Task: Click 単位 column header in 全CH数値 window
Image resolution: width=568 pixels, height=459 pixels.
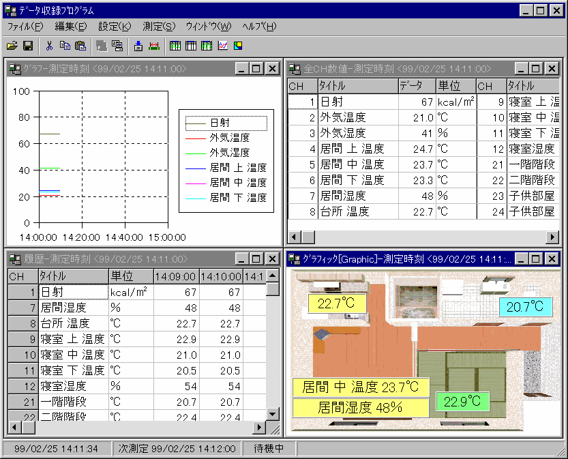Action: click(455, 86)
